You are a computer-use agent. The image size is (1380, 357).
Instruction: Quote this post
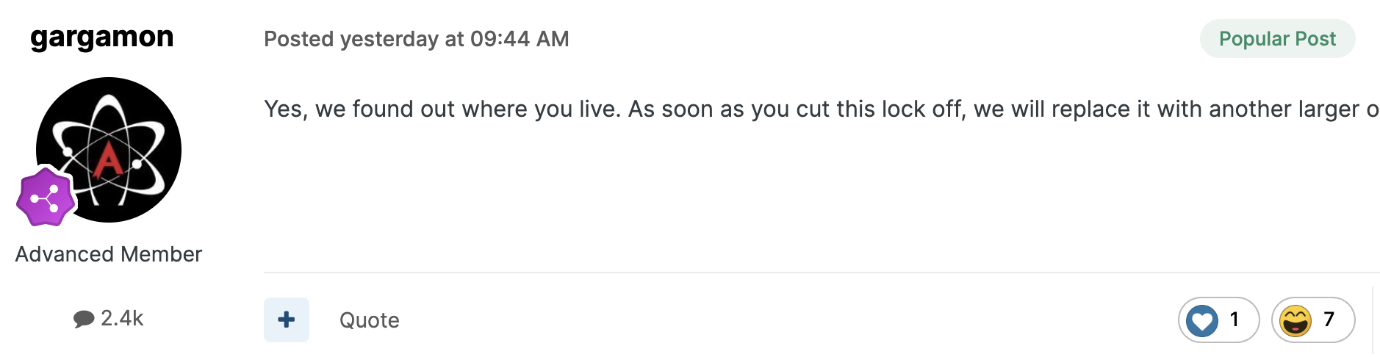coord(370,320)
